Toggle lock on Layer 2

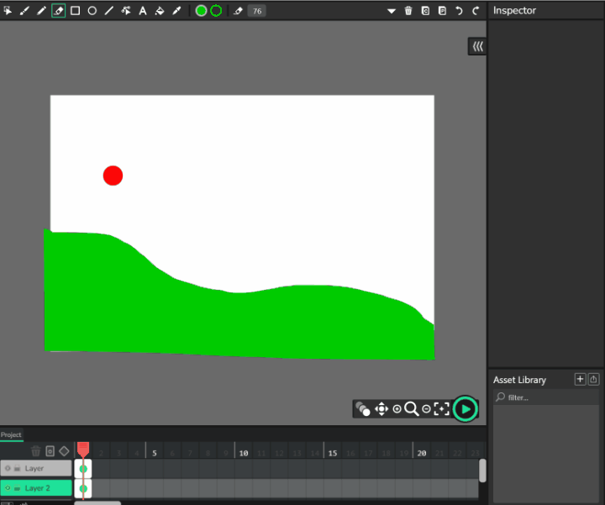pyautogui.click(x=17, y=488)
